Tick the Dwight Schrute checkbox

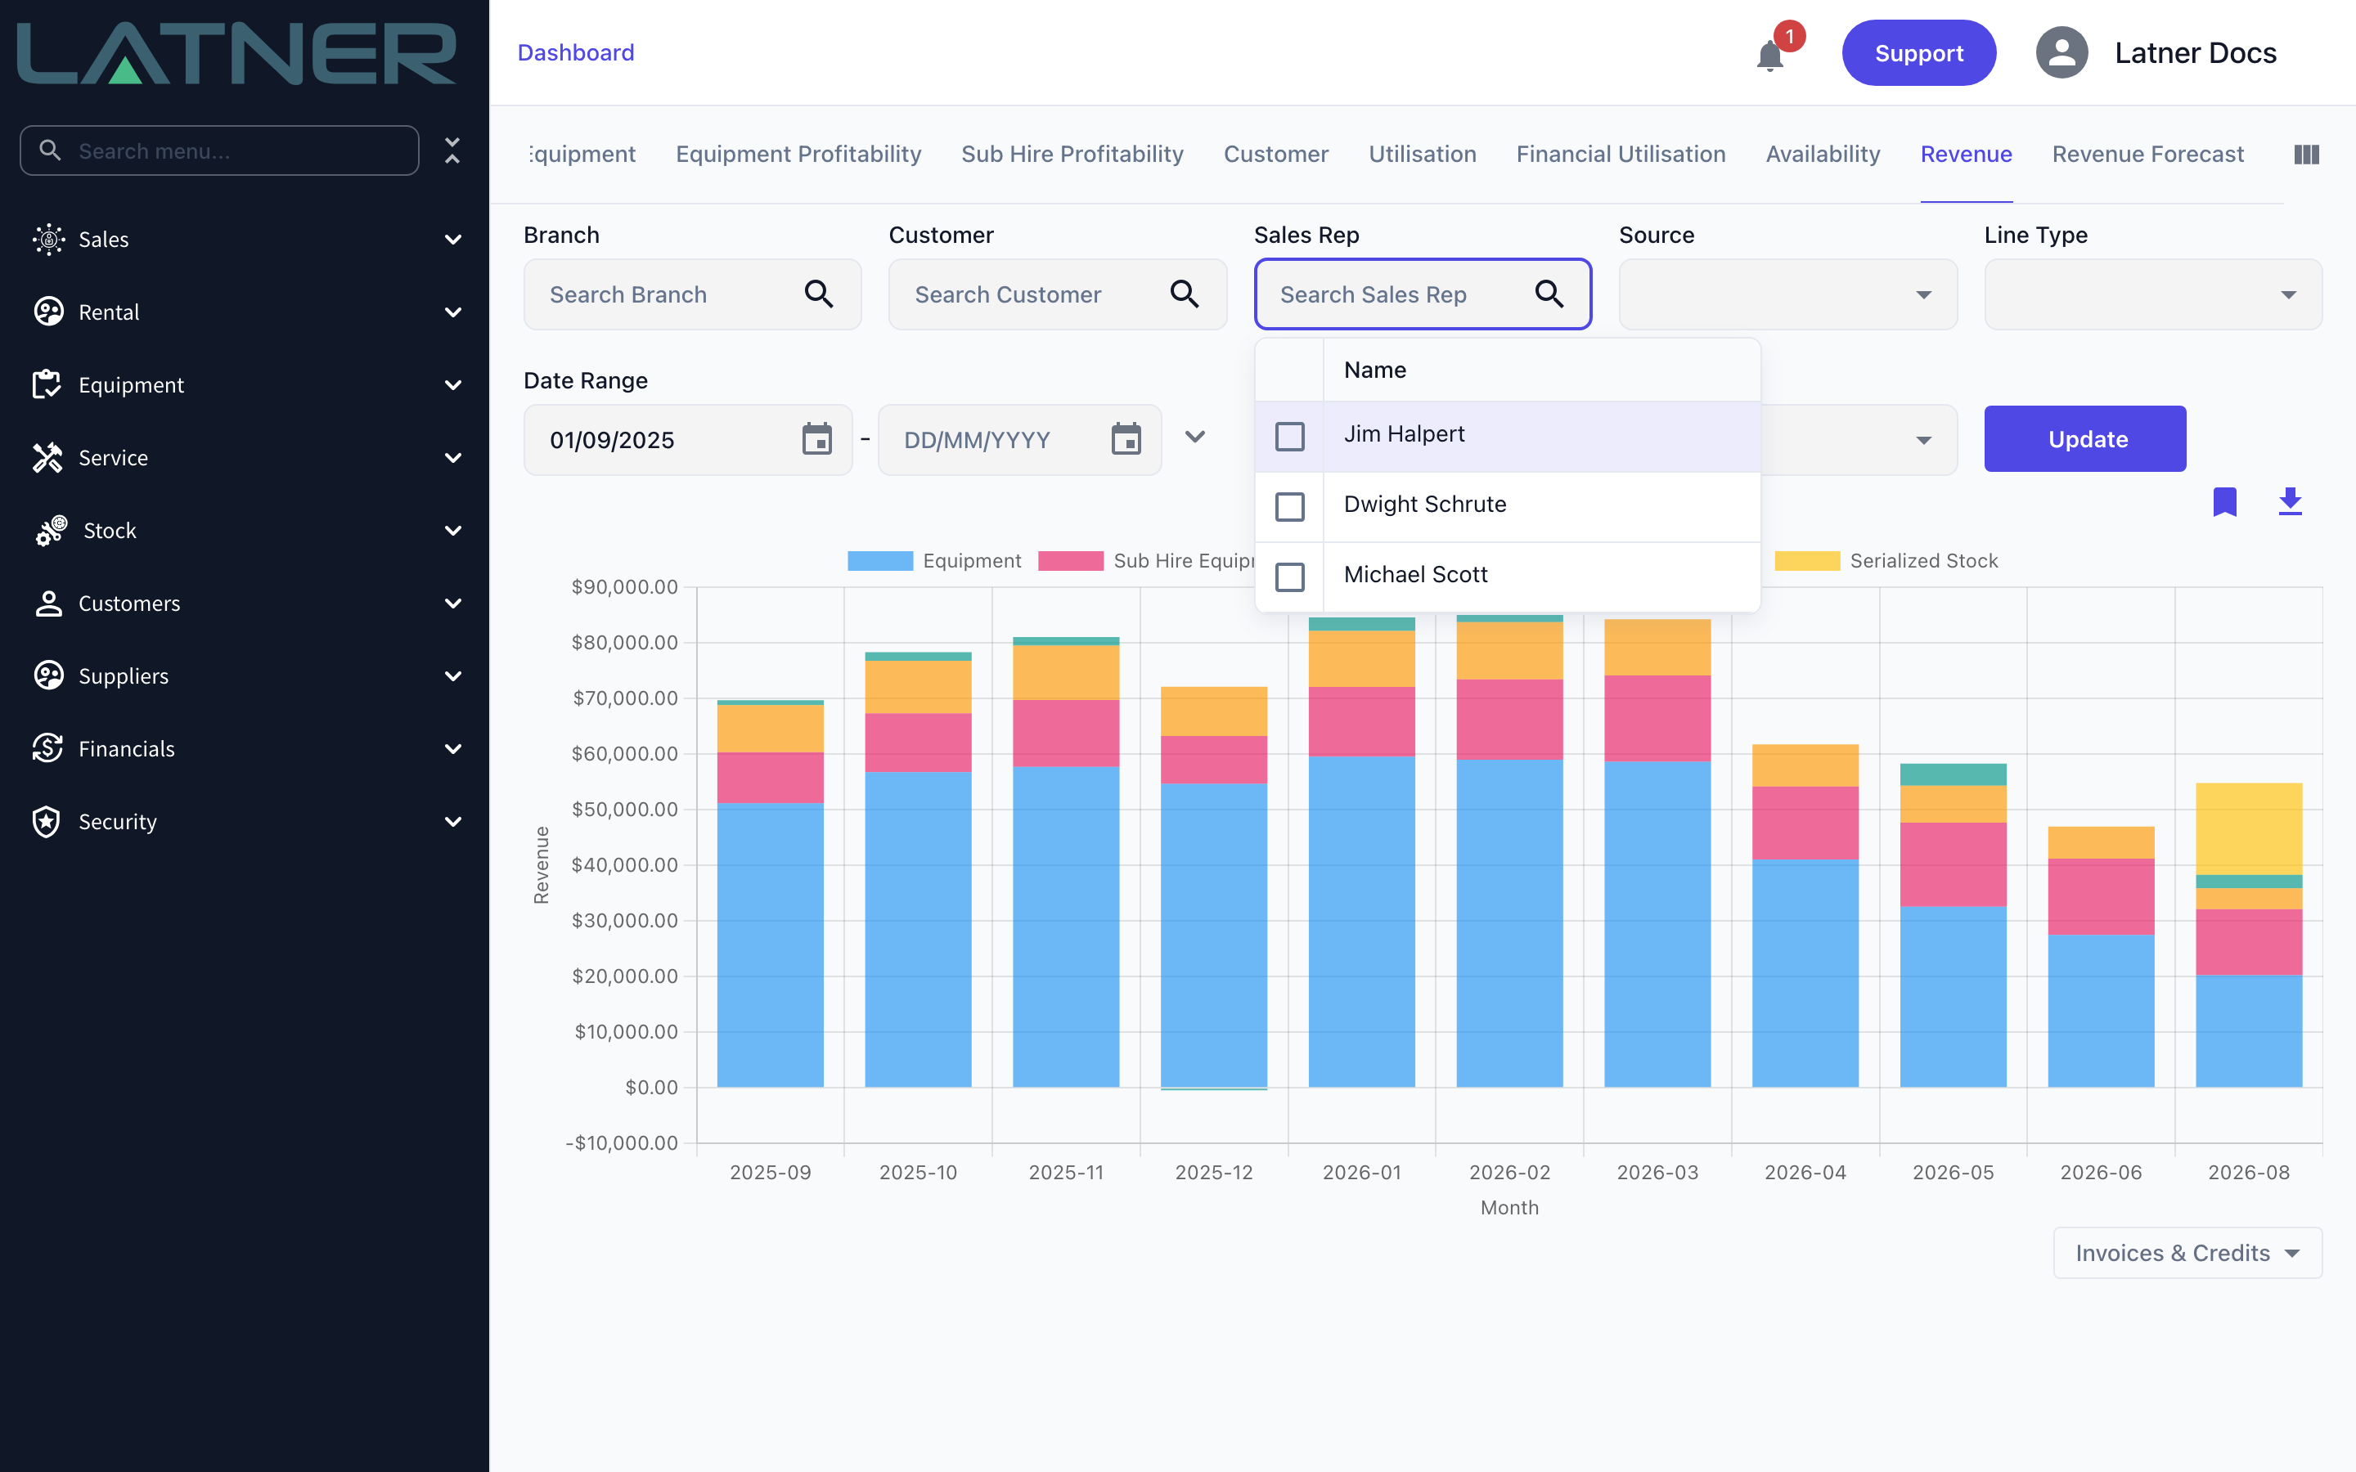tap(1290, 506)
